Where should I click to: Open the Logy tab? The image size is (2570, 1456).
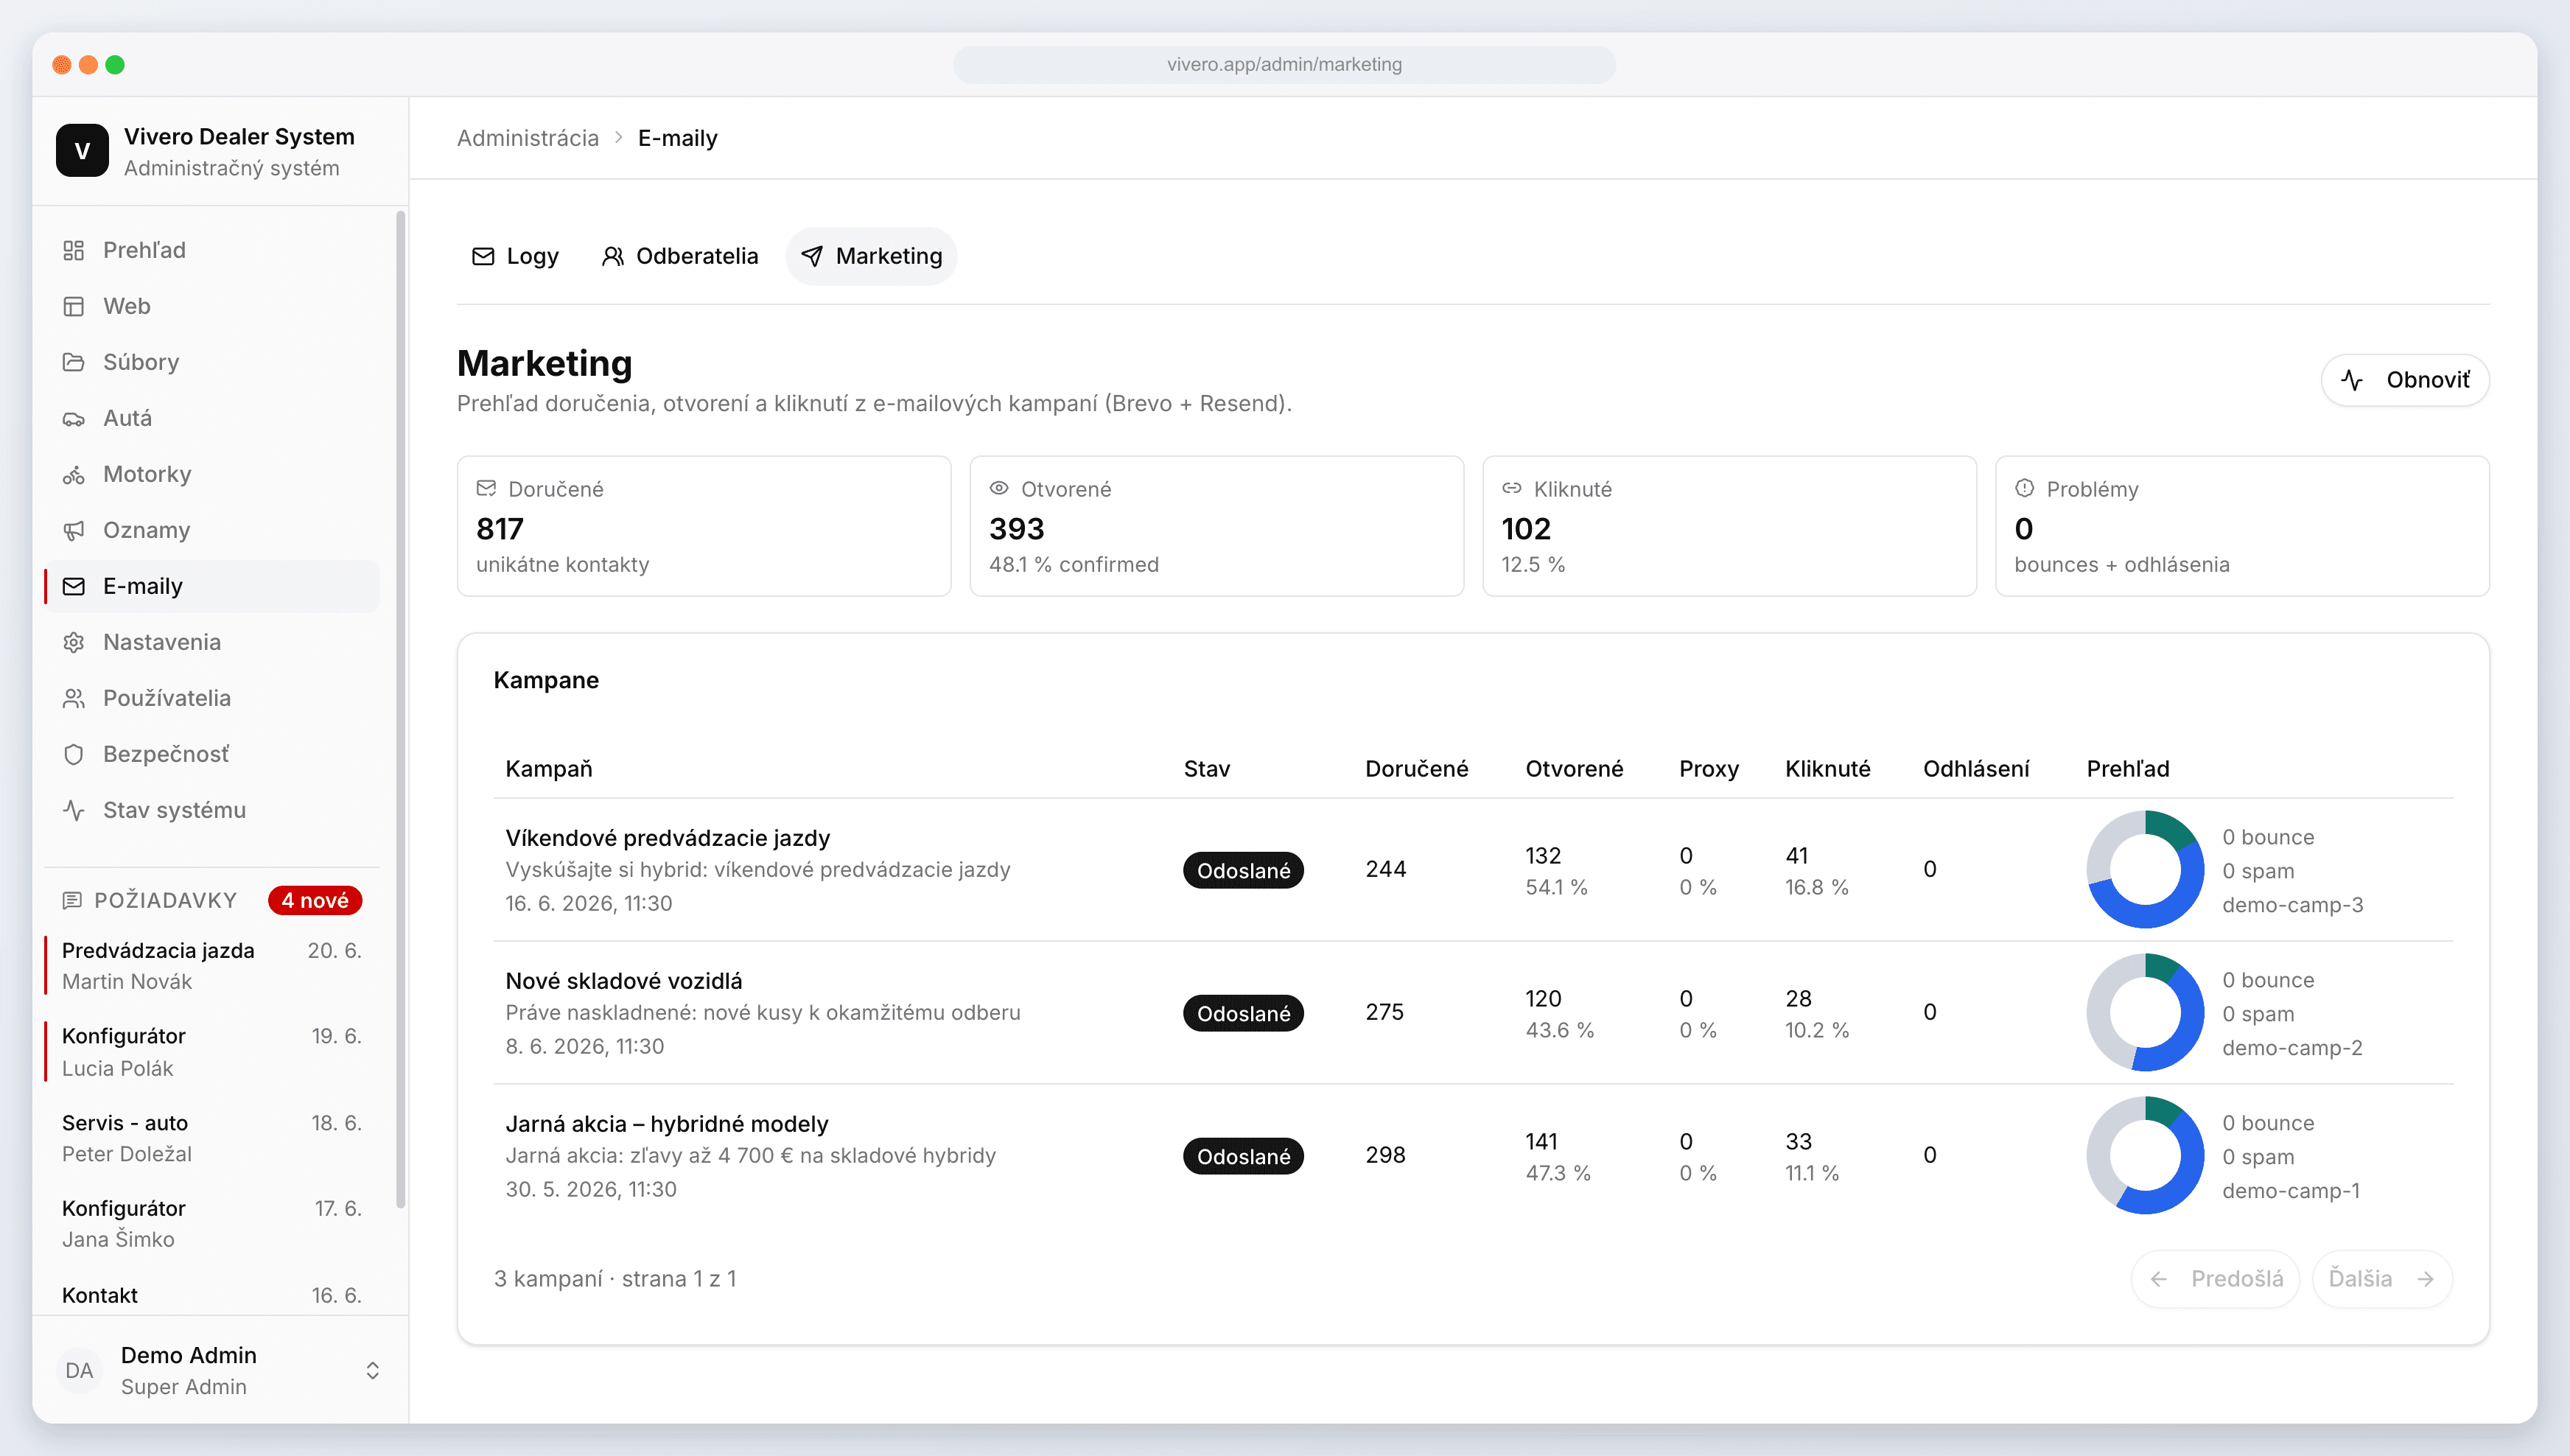[515, 257]
